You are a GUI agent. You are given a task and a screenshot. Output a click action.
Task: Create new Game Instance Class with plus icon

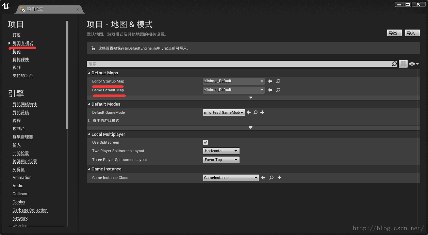click(280, 178)
